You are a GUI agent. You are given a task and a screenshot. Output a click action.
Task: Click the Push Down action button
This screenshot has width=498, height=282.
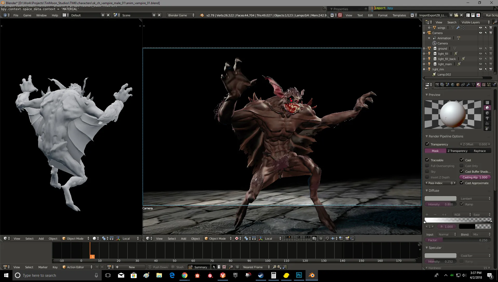click(x=158, y=267)
